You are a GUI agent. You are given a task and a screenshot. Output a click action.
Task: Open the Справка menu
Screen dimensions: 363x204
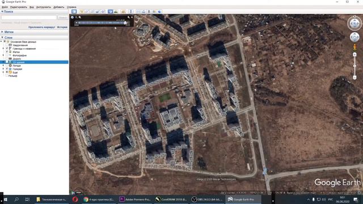71,7
